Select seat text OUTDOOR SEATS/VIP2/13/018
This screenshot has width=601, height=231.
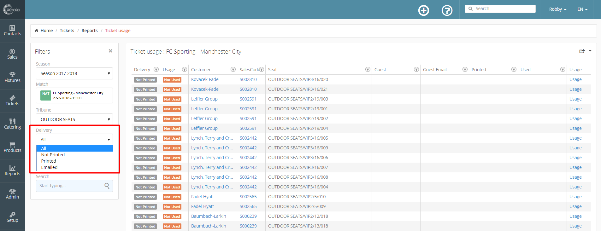pos(298,226)
